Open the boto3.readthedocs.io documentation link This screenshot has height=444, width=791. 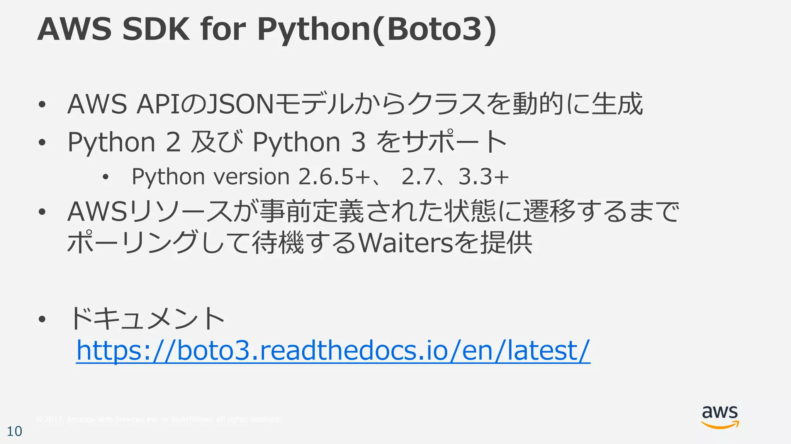click(x=333, y=350)
